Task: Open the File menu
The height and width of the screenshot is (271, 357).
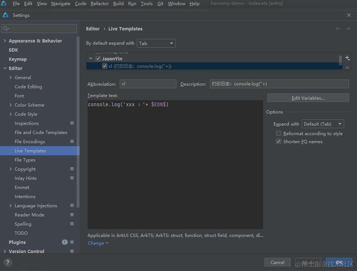Action: (x=16, y=3)
